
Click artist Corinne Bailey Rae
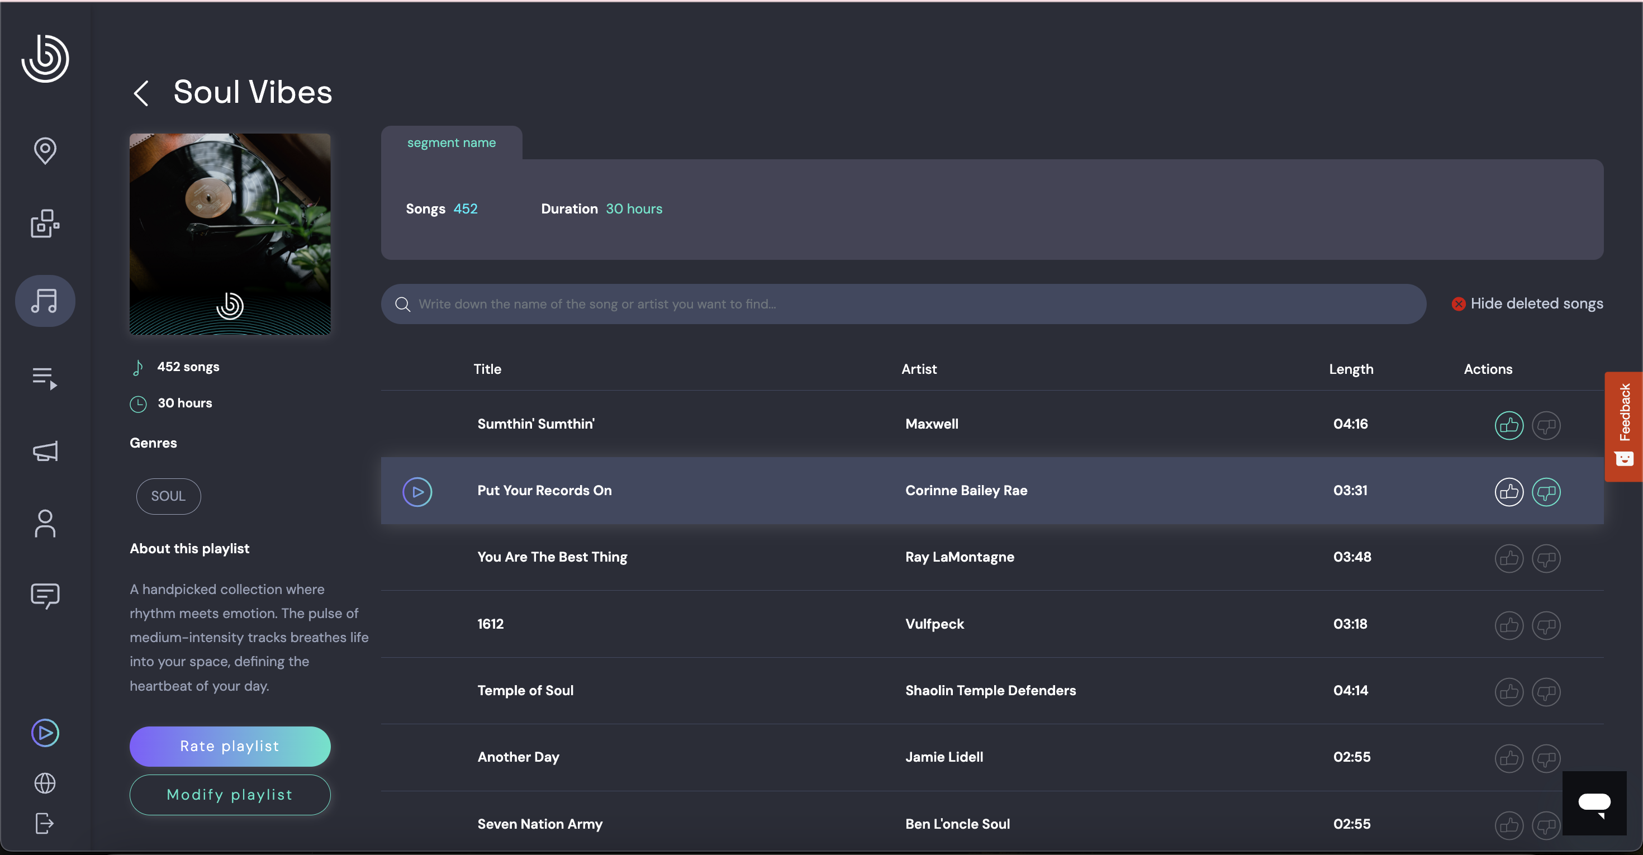(x=966, y=491)
